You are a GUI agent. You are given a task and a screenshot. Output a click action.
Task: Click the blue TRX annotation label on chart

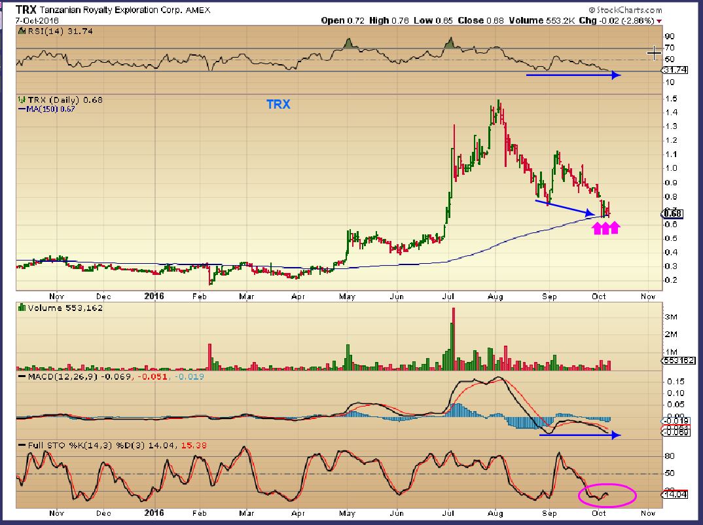(x=278, y=105)
